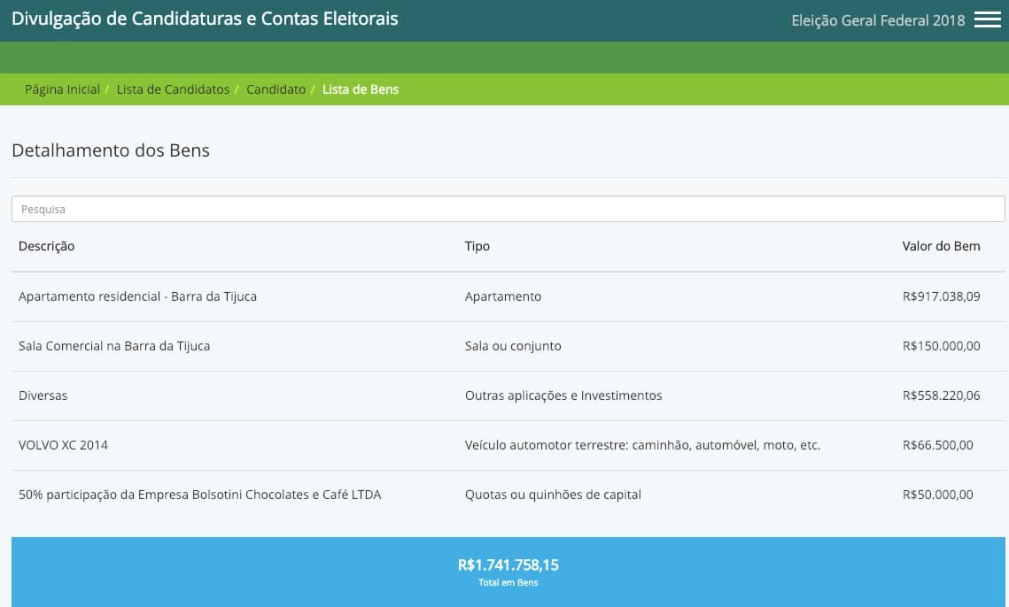The image size is (1009, 607).
Task: Click Eleição Geral Federal 2018 label
Action: pyautogui.click(x=878, y=20)
